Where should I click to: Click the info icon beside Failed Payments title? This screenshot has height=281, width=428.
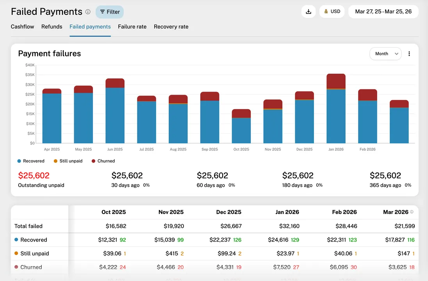click(88, 12)
